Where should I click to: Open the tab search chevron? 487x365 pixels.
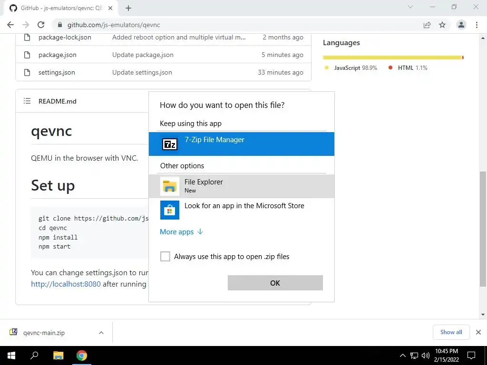(410, 7)
